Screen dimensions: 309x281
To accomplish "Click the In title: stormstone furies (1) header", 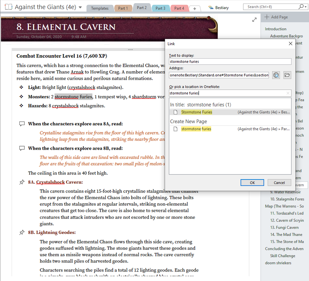I will pos(201,105).
